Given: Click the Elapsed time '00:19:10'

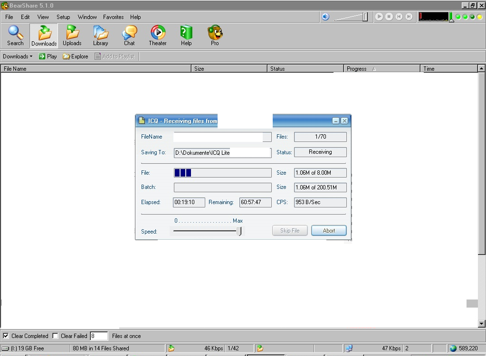Looking at the screenshot, I should 184,202.
